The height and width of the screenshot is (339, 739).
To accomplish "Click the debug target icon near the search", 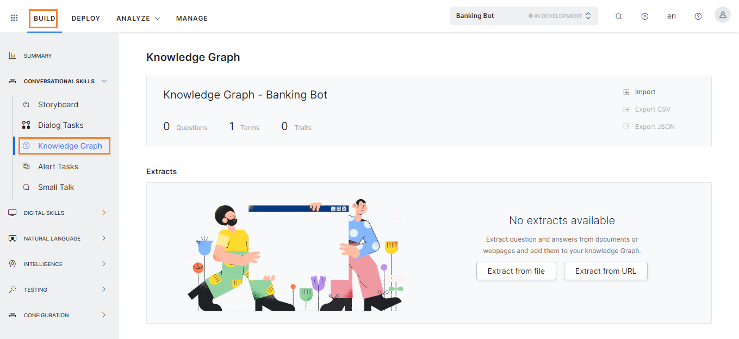I will (x=644, y=16).
